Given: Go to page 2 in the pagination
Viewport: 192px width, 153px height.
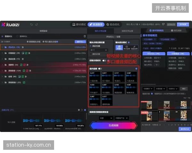Looking at the screenshot, I should tap(172, 125).
